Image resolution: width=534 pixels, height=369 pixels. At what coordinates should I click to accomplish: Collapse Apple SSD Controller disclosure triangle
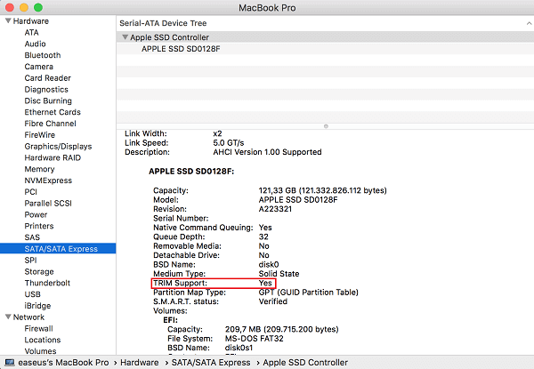[125, 38]
